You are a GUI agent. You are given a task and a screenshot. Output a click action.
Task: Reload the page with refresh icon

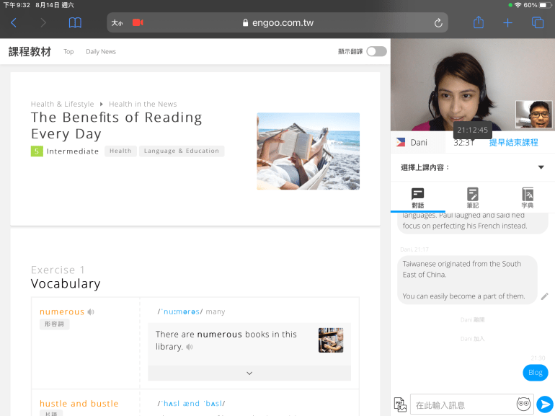tap(438, 23)
